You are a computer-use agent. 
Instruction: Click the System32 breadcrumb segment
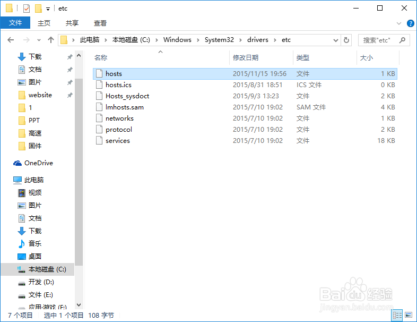(x=219, y=40)
